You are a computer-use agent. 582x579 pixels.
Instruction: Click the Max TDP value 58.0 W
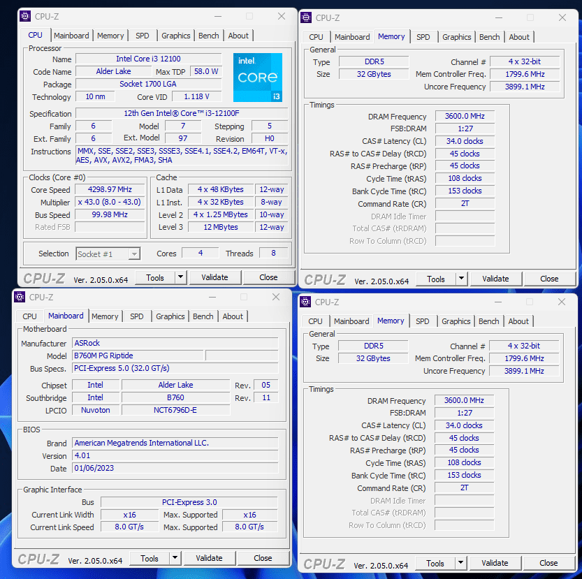pyautogui.click(x=206, y=71)
